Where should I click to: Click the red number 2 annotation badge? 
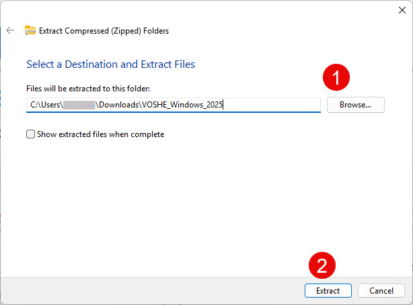(322, 265)
